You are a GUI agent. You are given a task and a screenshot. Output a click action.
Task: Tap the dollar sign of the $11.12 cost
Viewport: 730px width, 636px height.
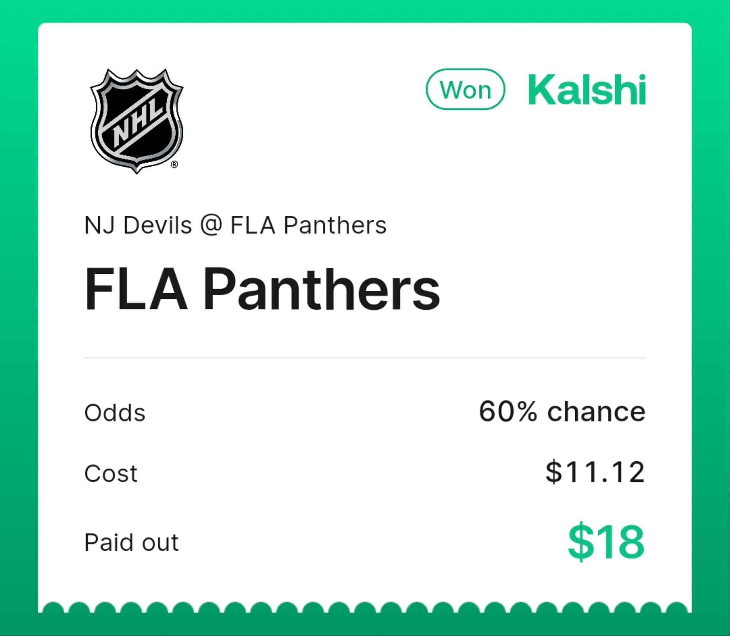coord(553,472)
